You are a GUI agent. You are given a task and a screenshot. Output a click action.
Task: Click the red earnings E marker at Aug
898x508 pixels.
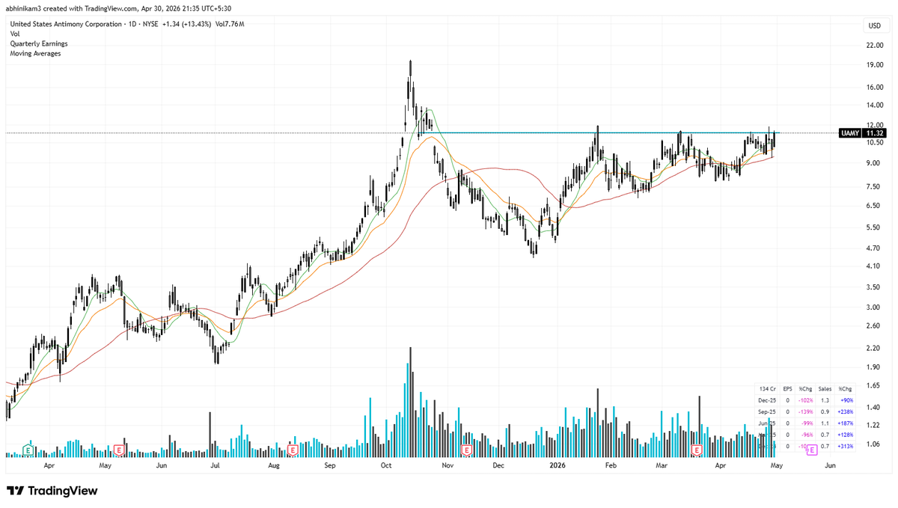pyautogui.click(x=293, y=450)
